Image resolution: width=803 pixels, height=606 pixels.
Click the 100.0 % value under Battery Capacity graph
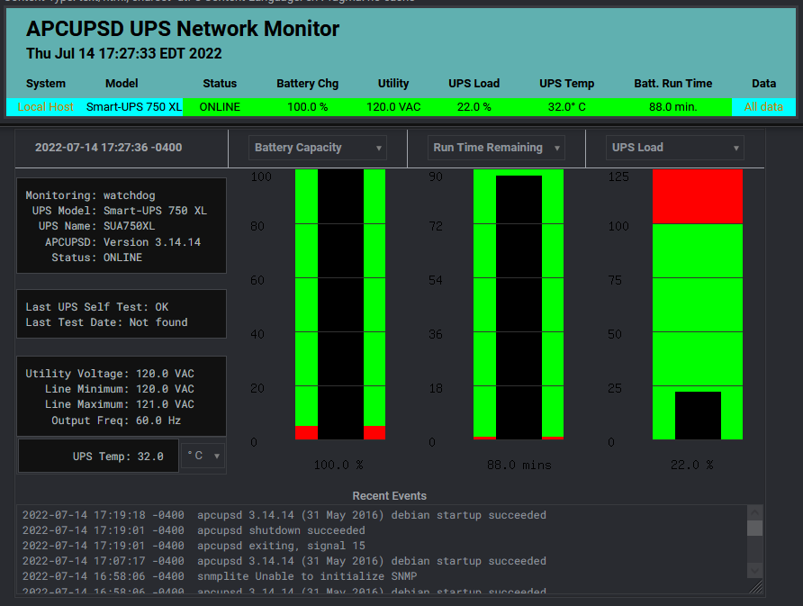coord(338,465)
